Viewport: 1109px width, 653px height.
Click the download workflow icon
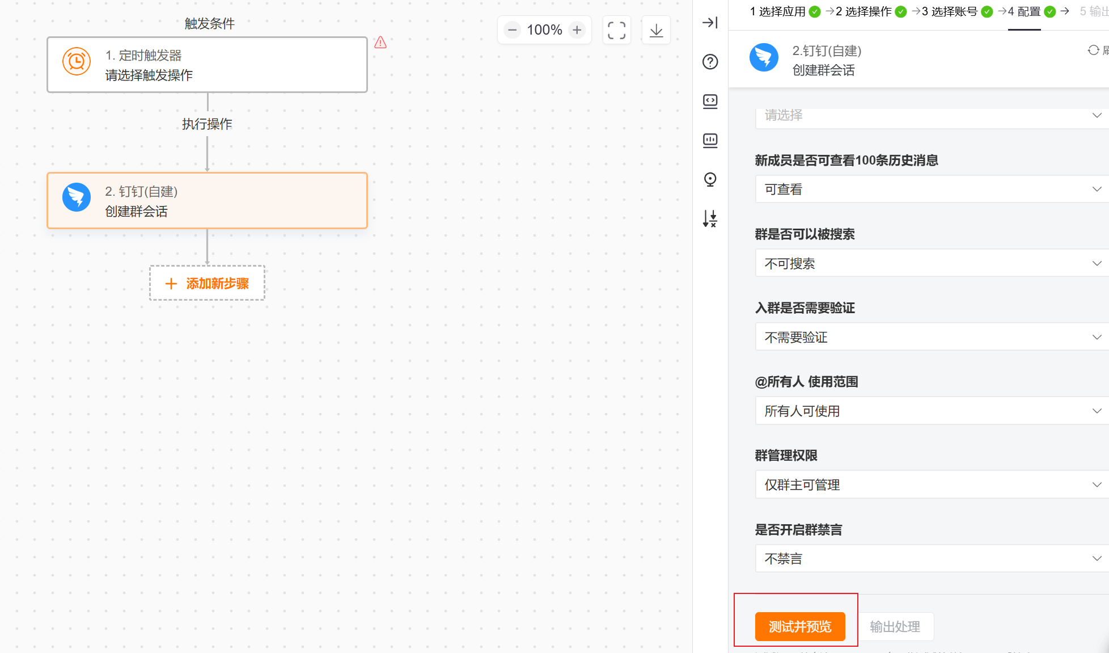point(656,30)
